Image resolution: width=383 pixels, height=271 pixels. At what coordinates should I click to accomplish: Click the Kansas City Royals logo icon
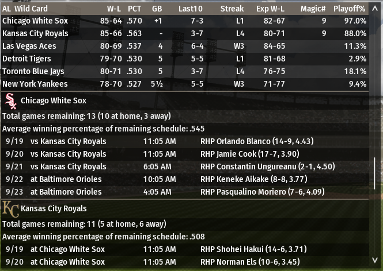tap(10, 209)
